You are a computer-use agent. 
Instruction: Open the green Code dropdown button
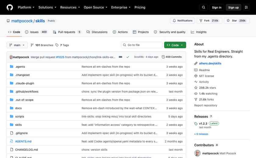coord(175,45)
